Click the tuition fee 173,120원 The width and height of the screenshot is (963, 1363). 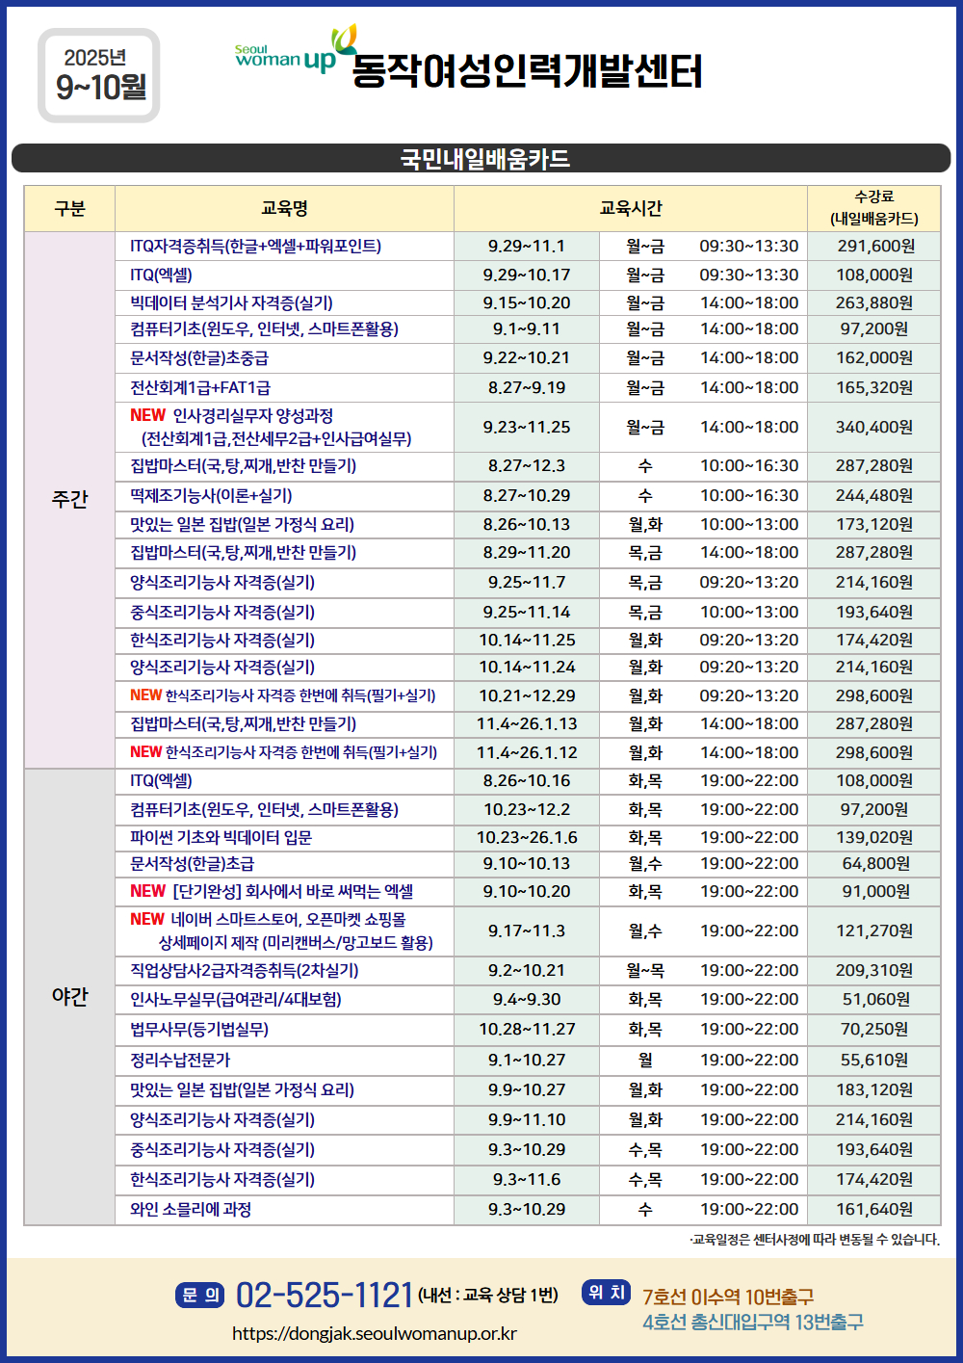(x=874, y=525)
